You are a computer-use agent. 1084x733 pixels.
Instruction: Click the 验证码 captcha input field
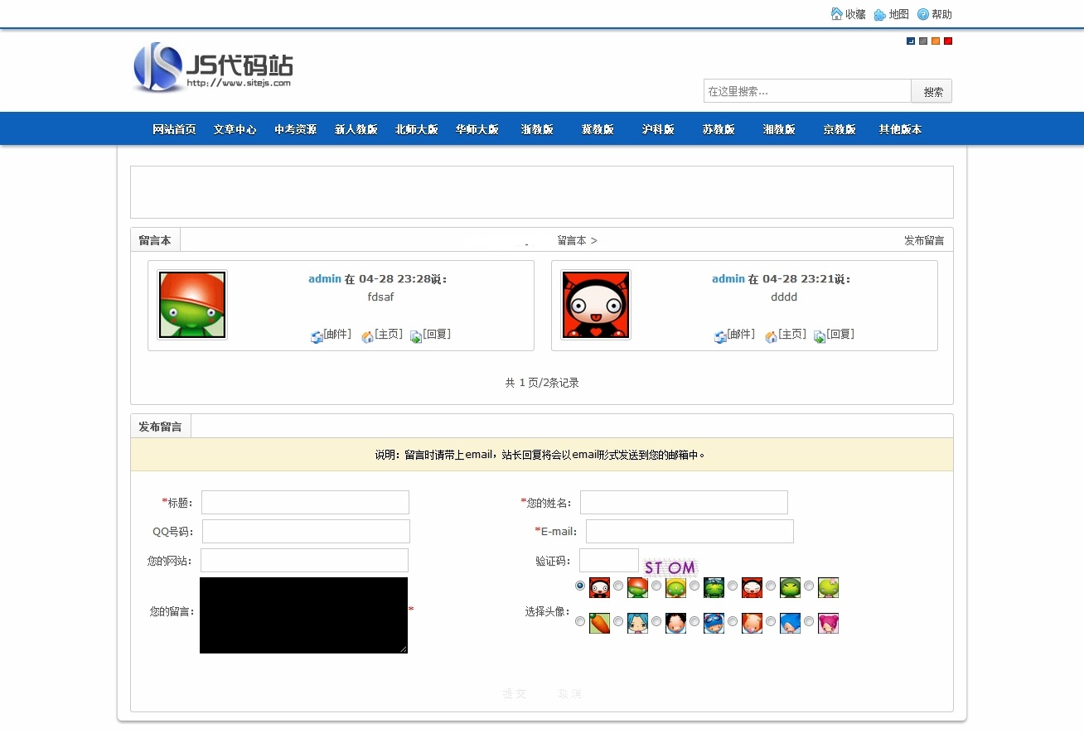tap(608, 561)
